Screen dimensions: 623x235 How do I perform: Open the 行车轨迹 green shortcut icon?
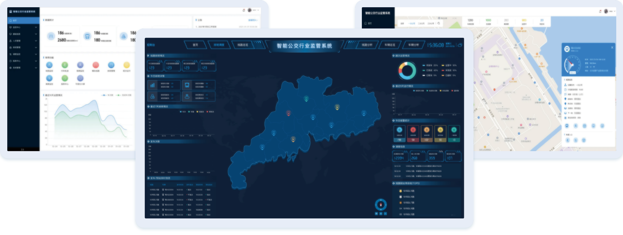[x=65, y=65]
